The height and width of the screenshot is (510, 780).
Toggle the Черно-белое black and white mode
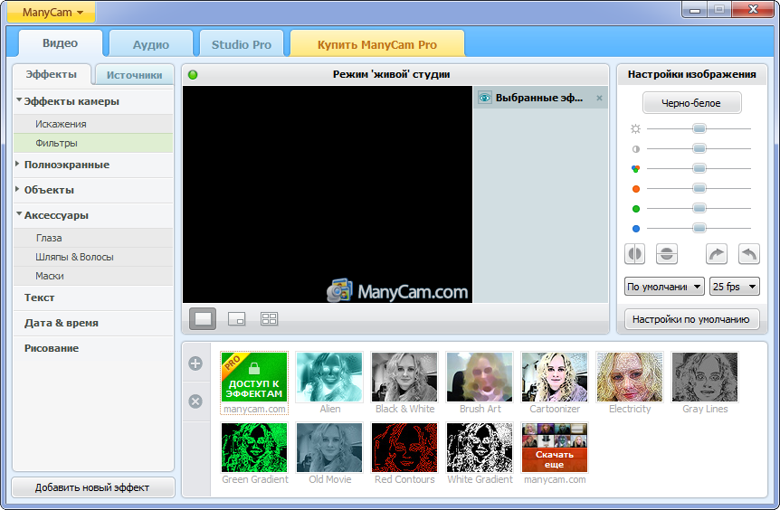coord(691,103)
